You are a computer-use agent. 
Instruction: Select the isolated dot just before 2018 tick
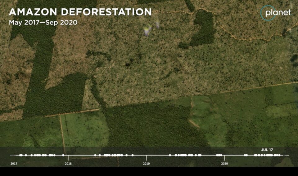coord(63,155)
